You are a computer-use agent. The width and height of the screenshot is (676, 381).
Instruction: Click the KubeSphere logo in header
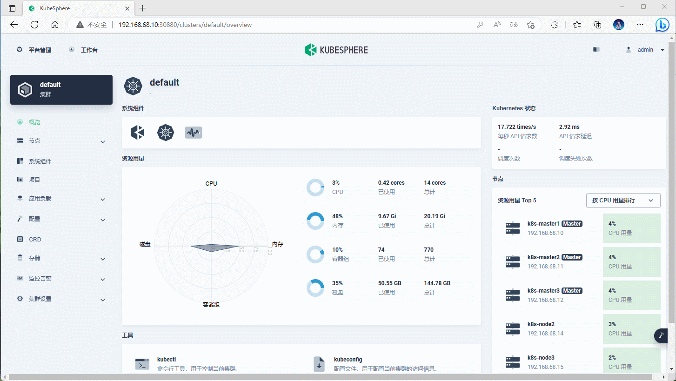[x=336, y=50]
